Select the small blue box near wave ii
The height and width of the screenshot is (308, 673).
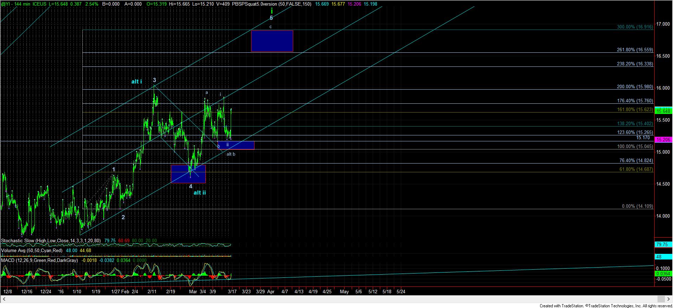click(236, 145)
